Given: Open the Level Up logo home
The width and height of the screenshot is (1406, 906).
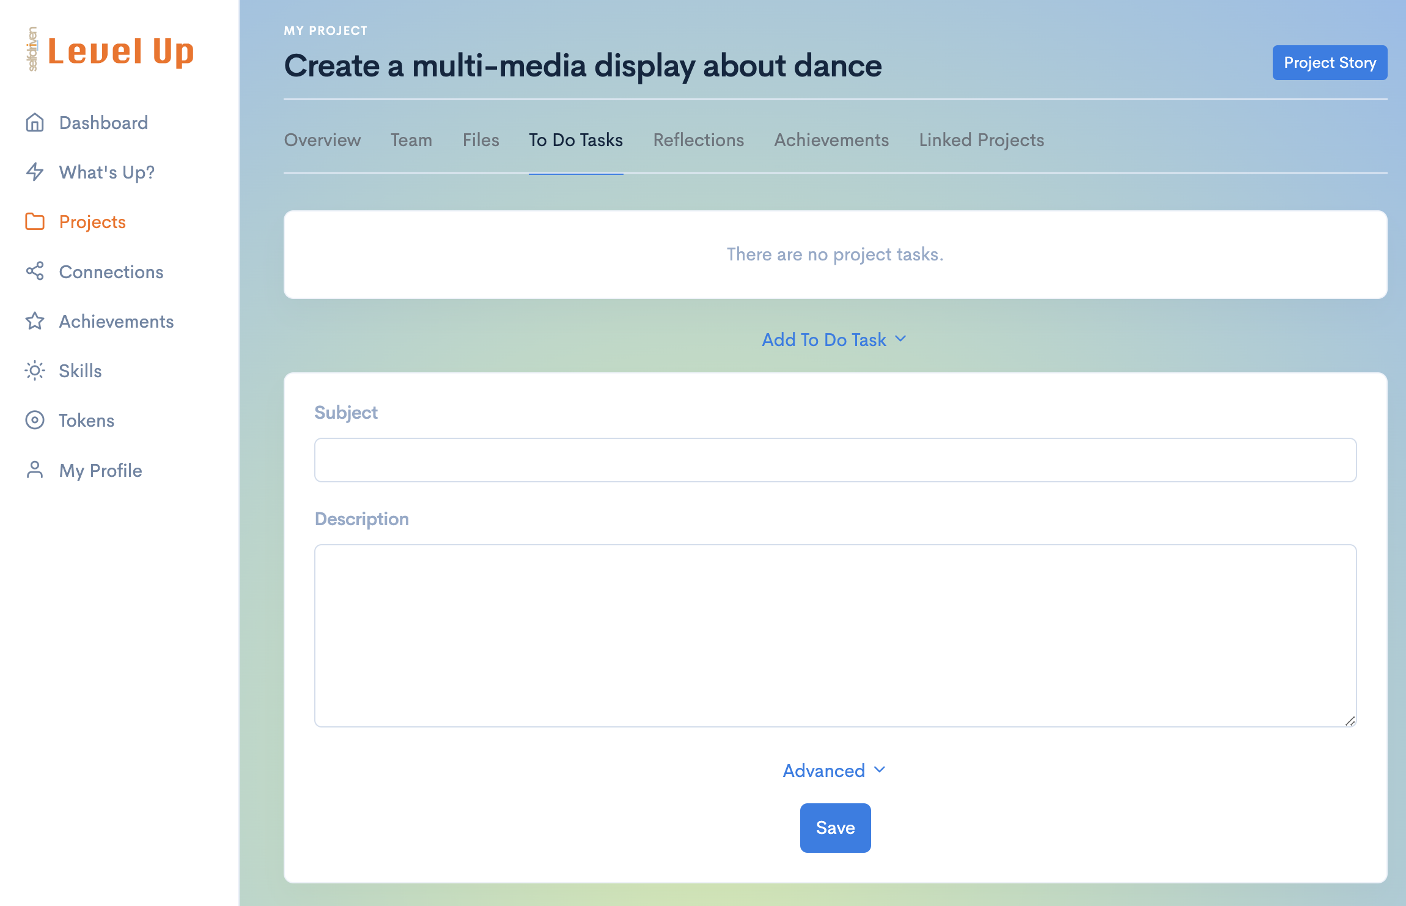Looking at the screenshot, I should [110, 50].
